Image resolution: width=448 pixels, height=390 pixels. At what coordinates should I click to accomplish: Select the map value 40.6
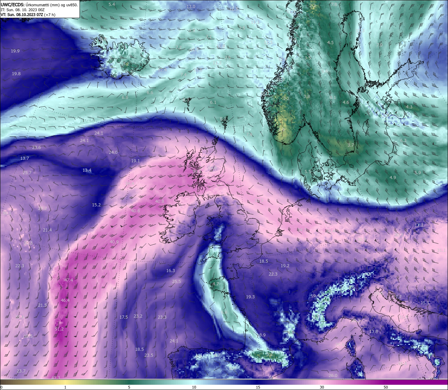click(x=135, y=211)
